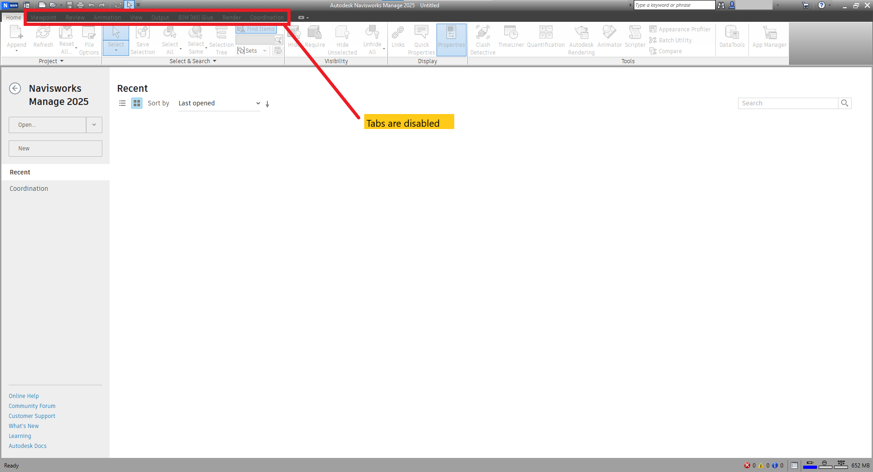Launch the Scripter tool

click(635, 39)
